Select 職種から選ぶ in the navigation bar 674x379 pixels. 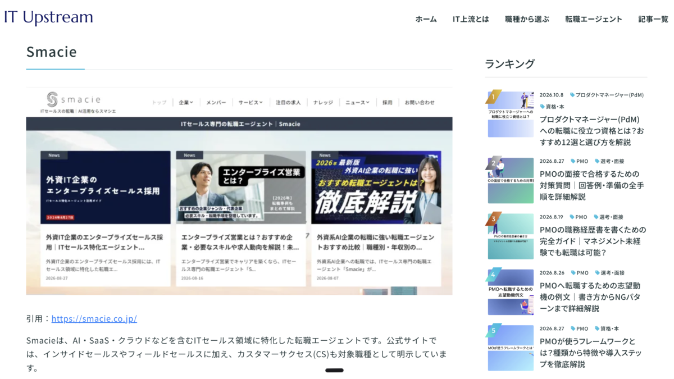click(527, 19)
